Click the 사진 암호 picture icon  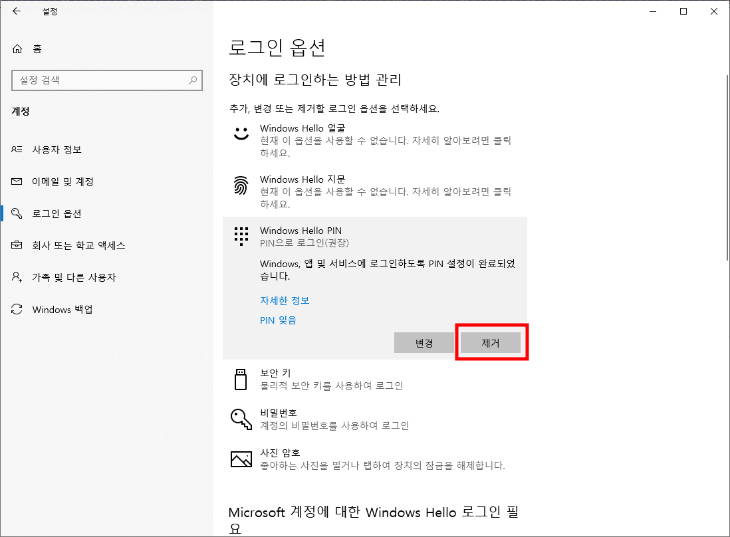point(241,459)
